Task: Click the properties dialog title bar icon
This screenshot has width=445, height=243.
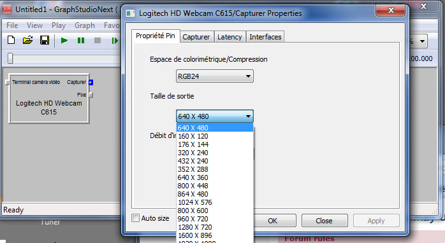Action: 131,13
